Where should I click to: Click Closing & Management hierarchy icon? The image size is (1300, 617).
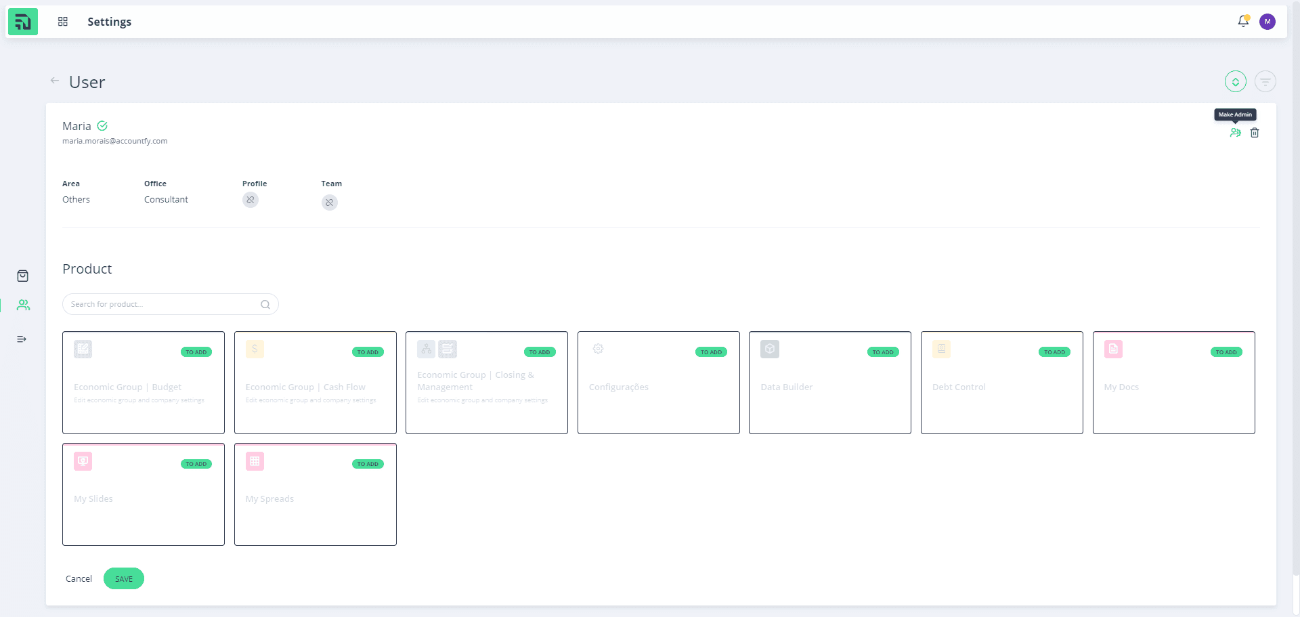pyautogui.click(x=427, y=349)
